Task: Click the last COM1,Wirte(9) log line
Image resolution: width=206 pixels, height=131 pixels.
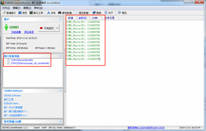Action: [83, 59]
